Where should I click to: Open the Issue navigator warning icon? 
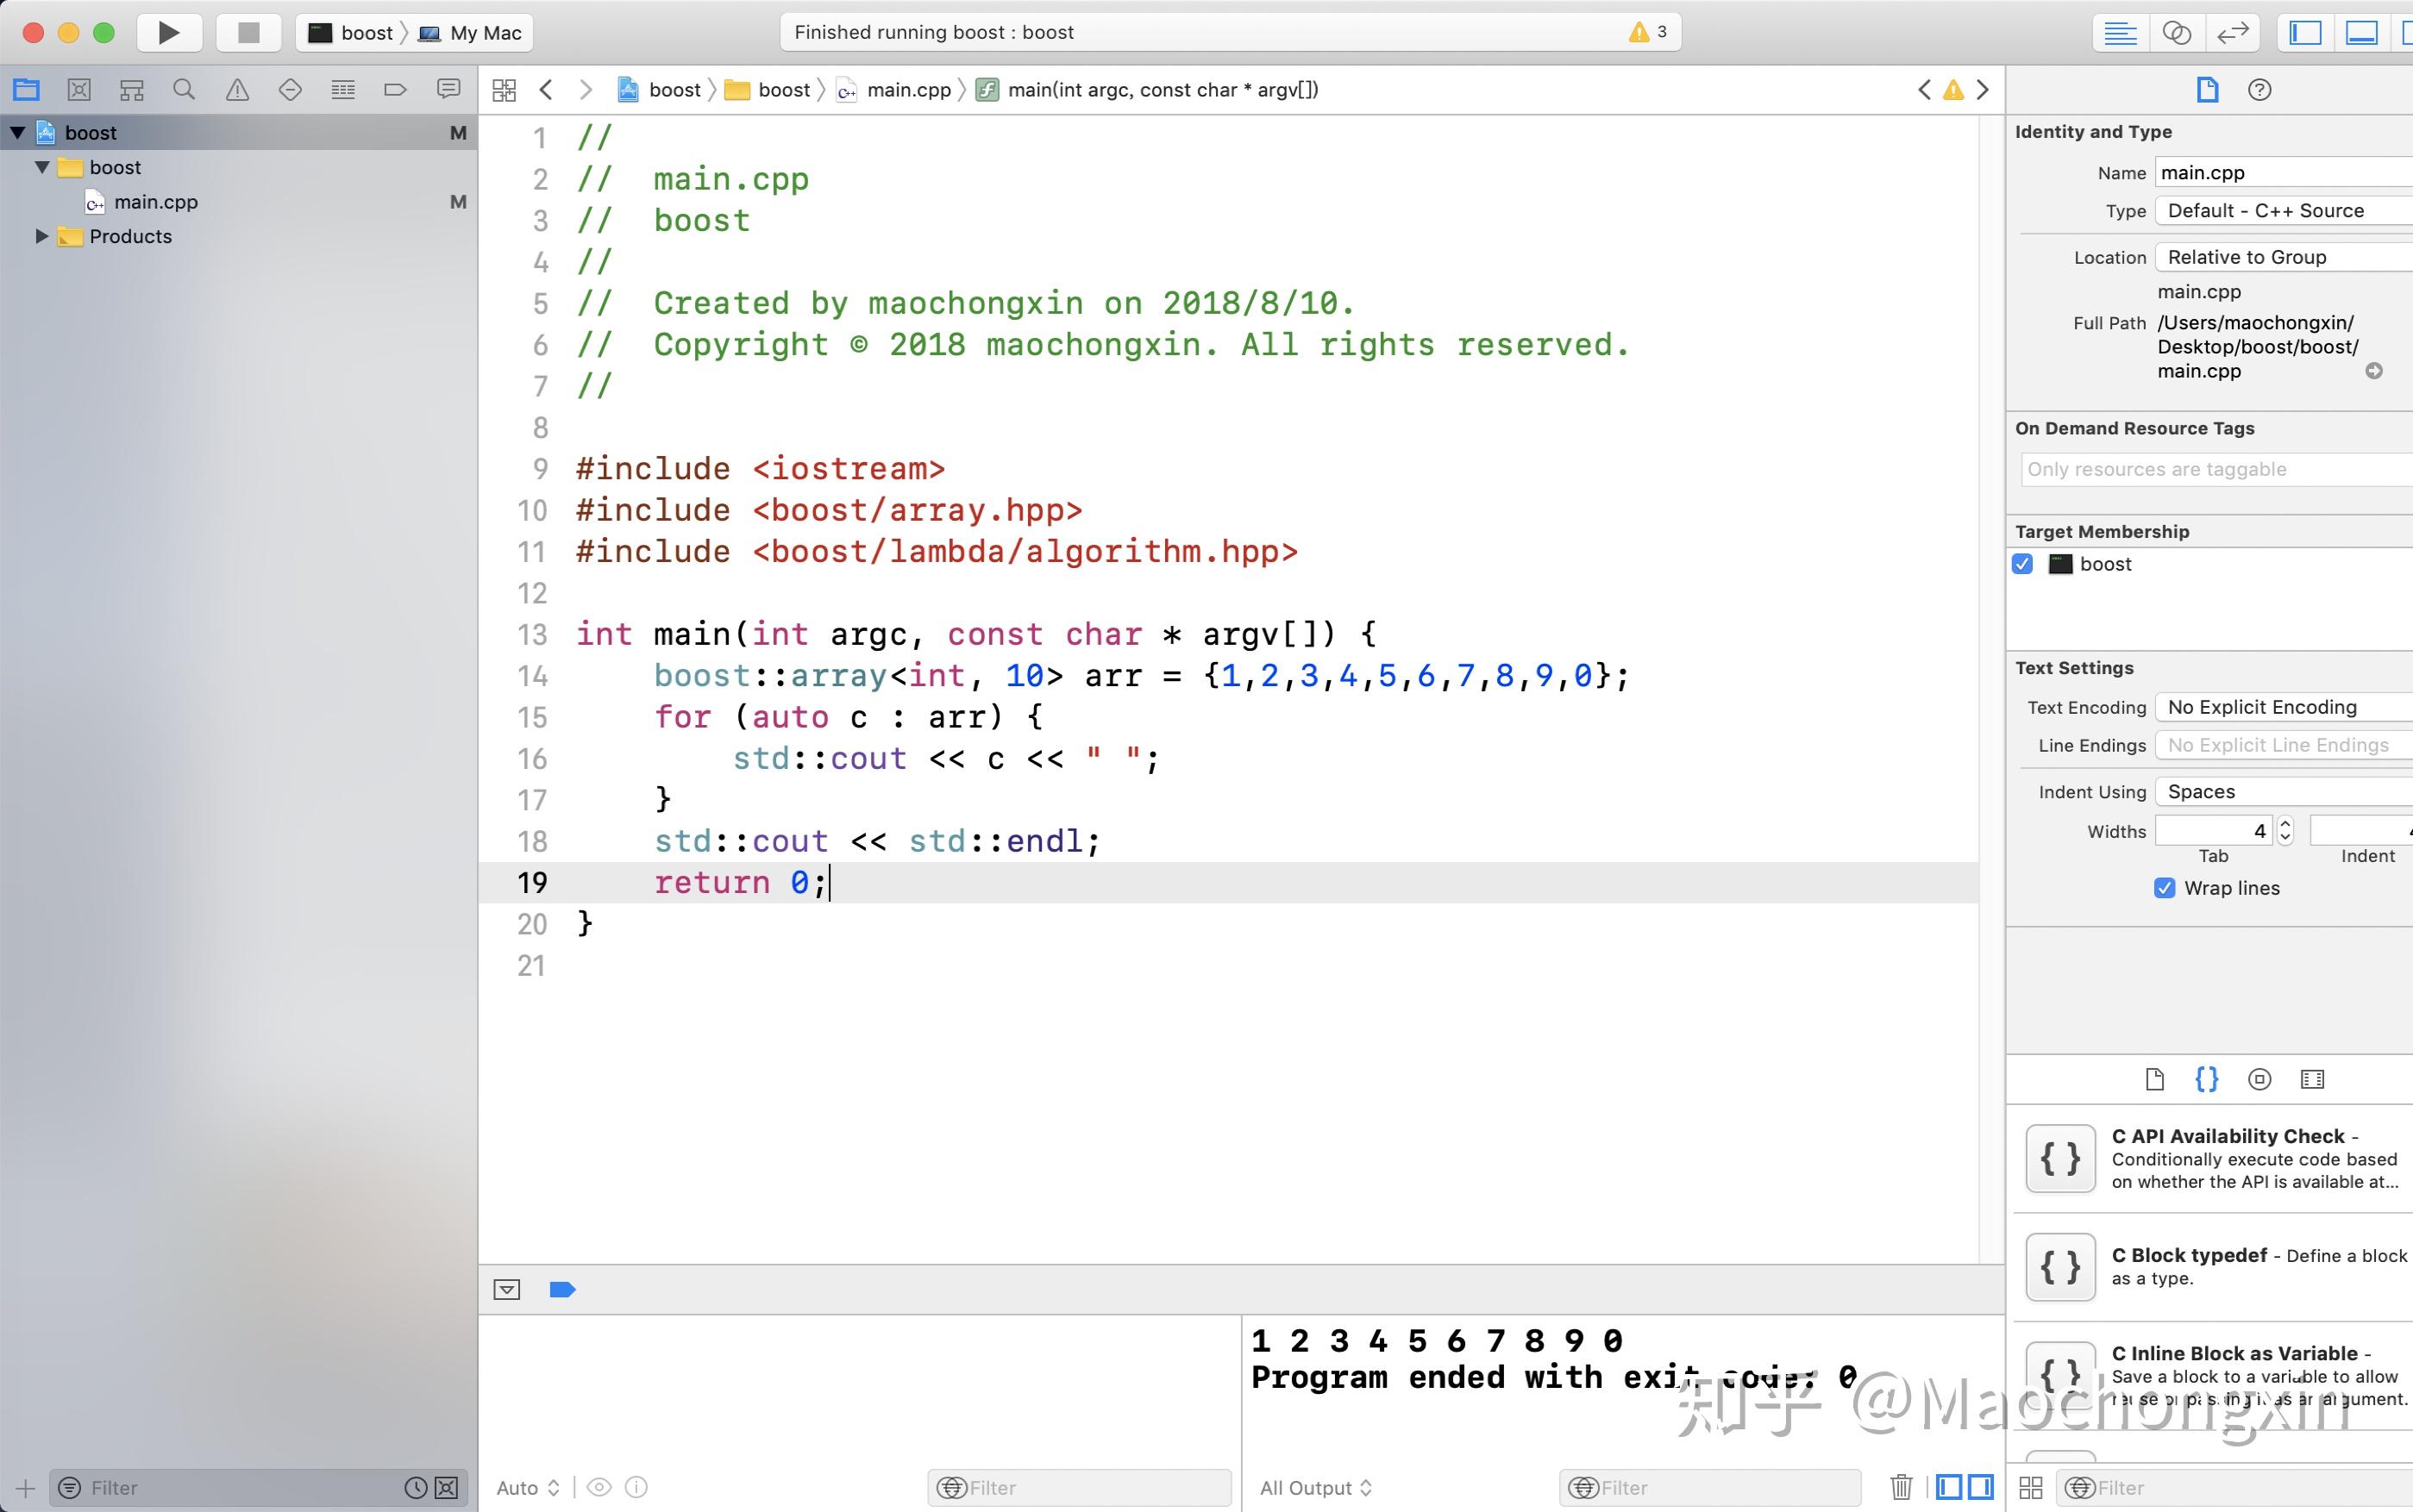pos(237,89)
